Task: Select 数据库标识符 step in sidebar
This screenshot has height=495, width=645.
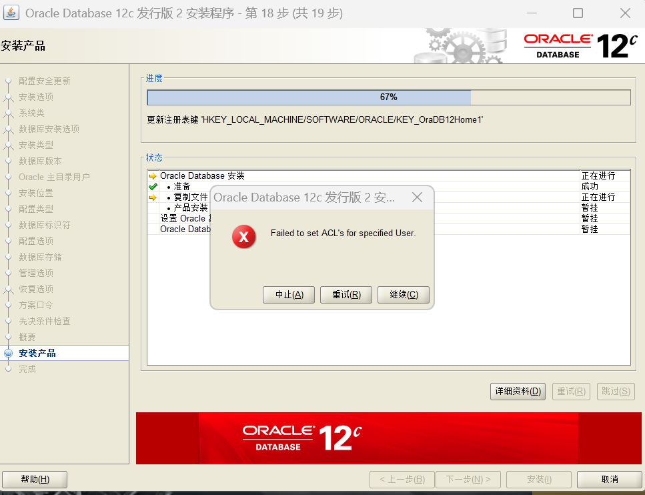Action: (x=45, y=225)
